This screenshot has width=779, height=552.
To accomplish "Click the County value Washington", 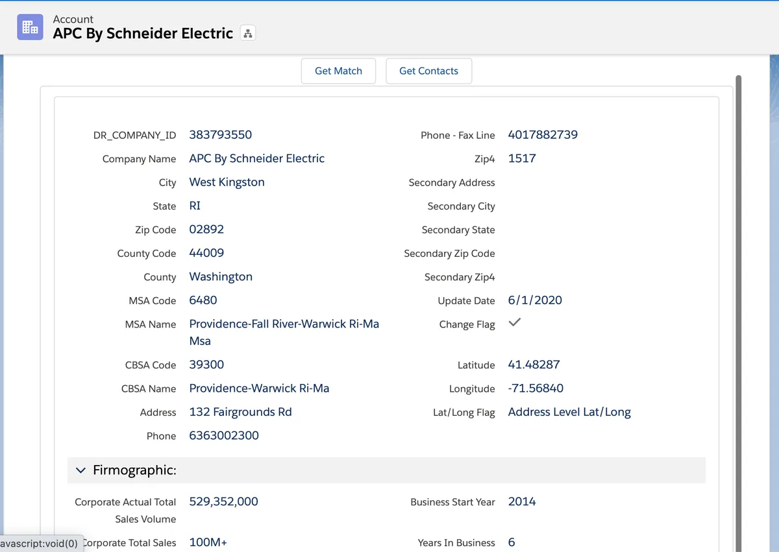I will (x=221, y=277).
